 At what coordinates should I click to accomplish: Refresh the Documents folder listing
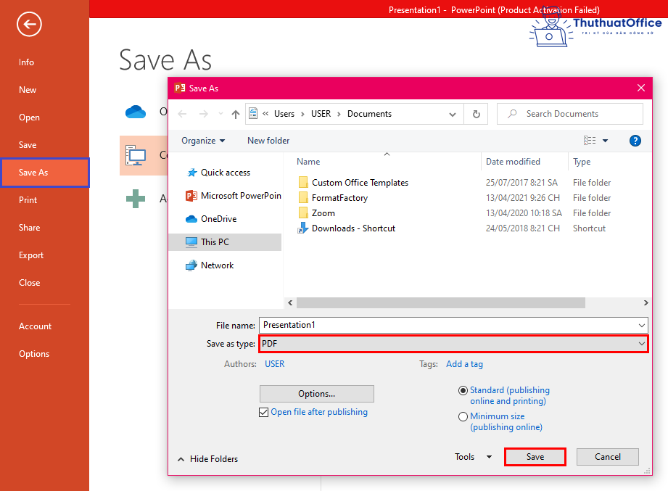point(476,114)
